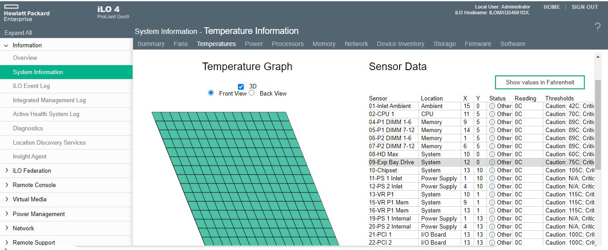The image size is (608, 250).
Task: Open the Firmware tab
Action: (x=478, y=44)
